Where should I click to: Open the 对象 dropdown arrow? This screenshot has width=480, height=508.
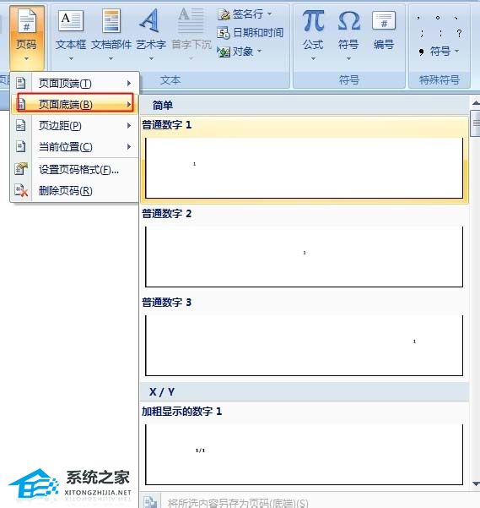tap(259, 52)
